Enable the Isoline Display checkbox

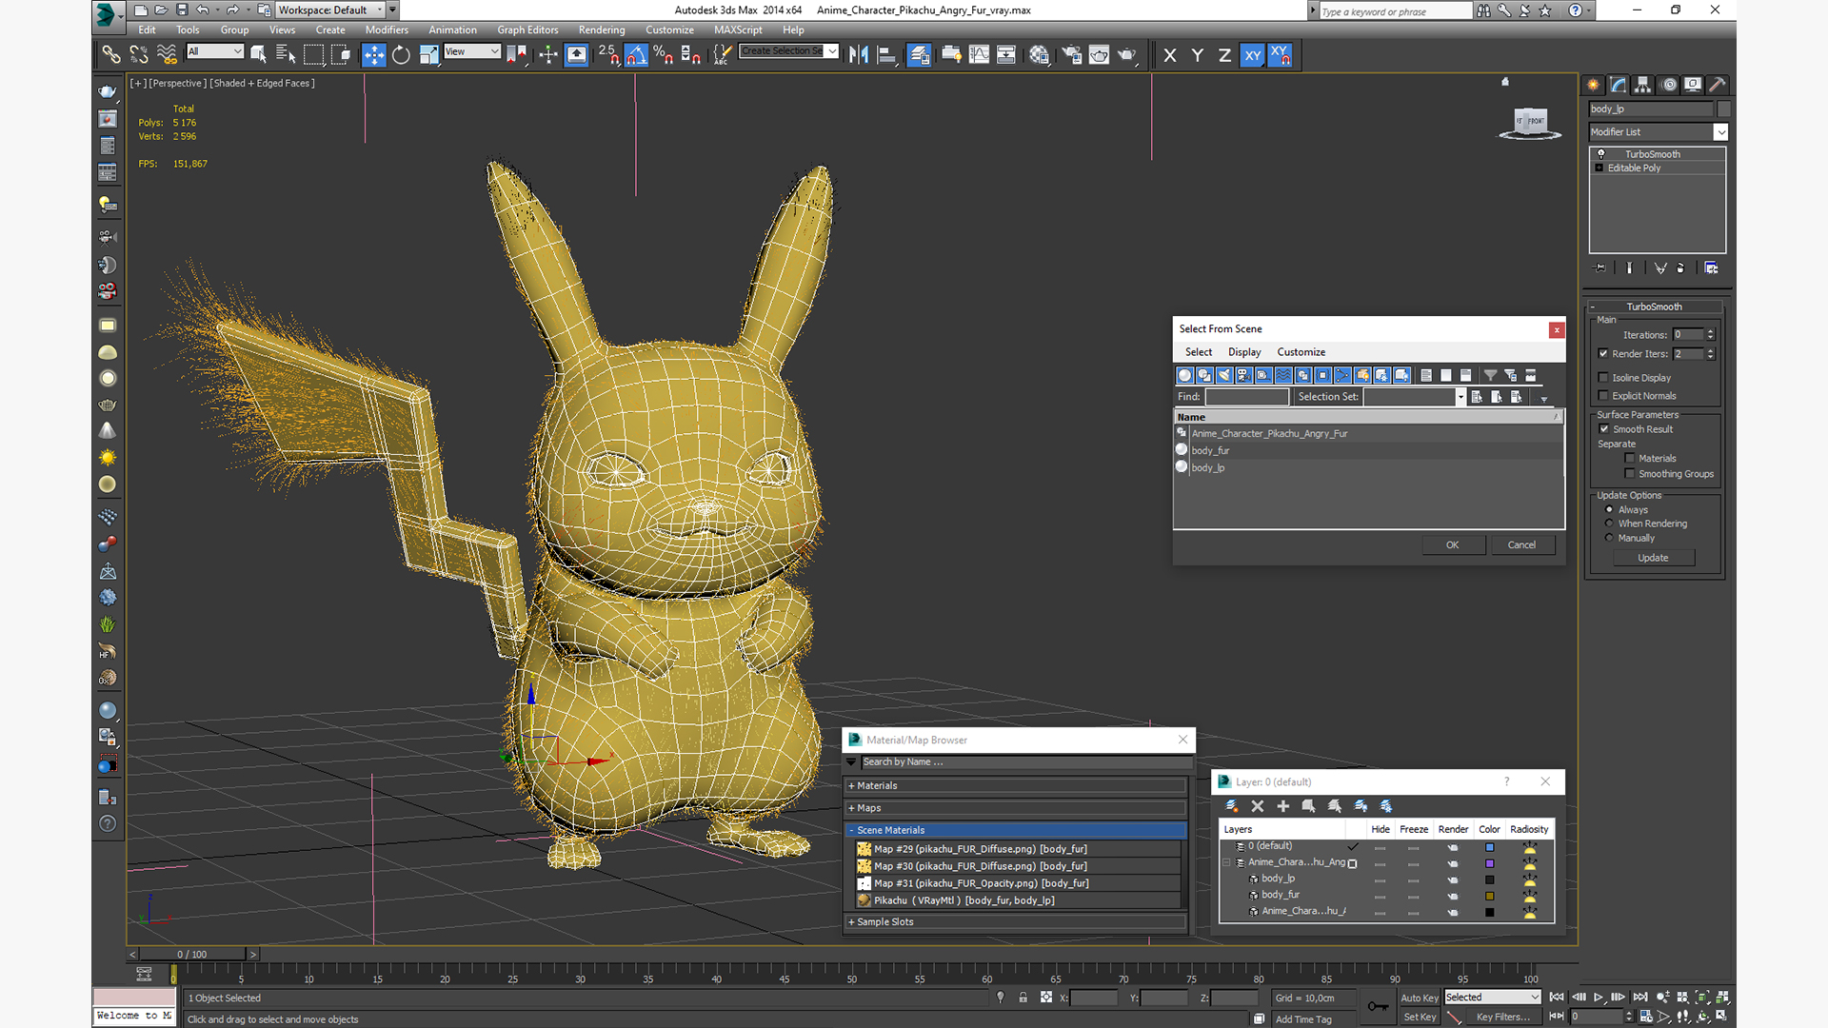point(1603,378)
